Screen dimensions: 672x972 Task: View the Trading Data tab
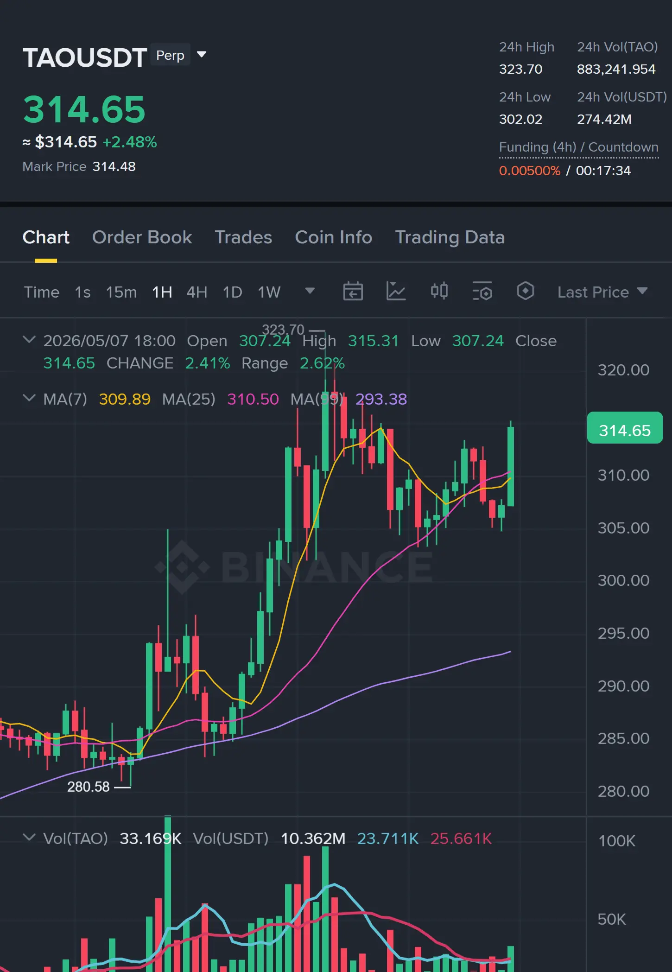(x=450, y=237)
